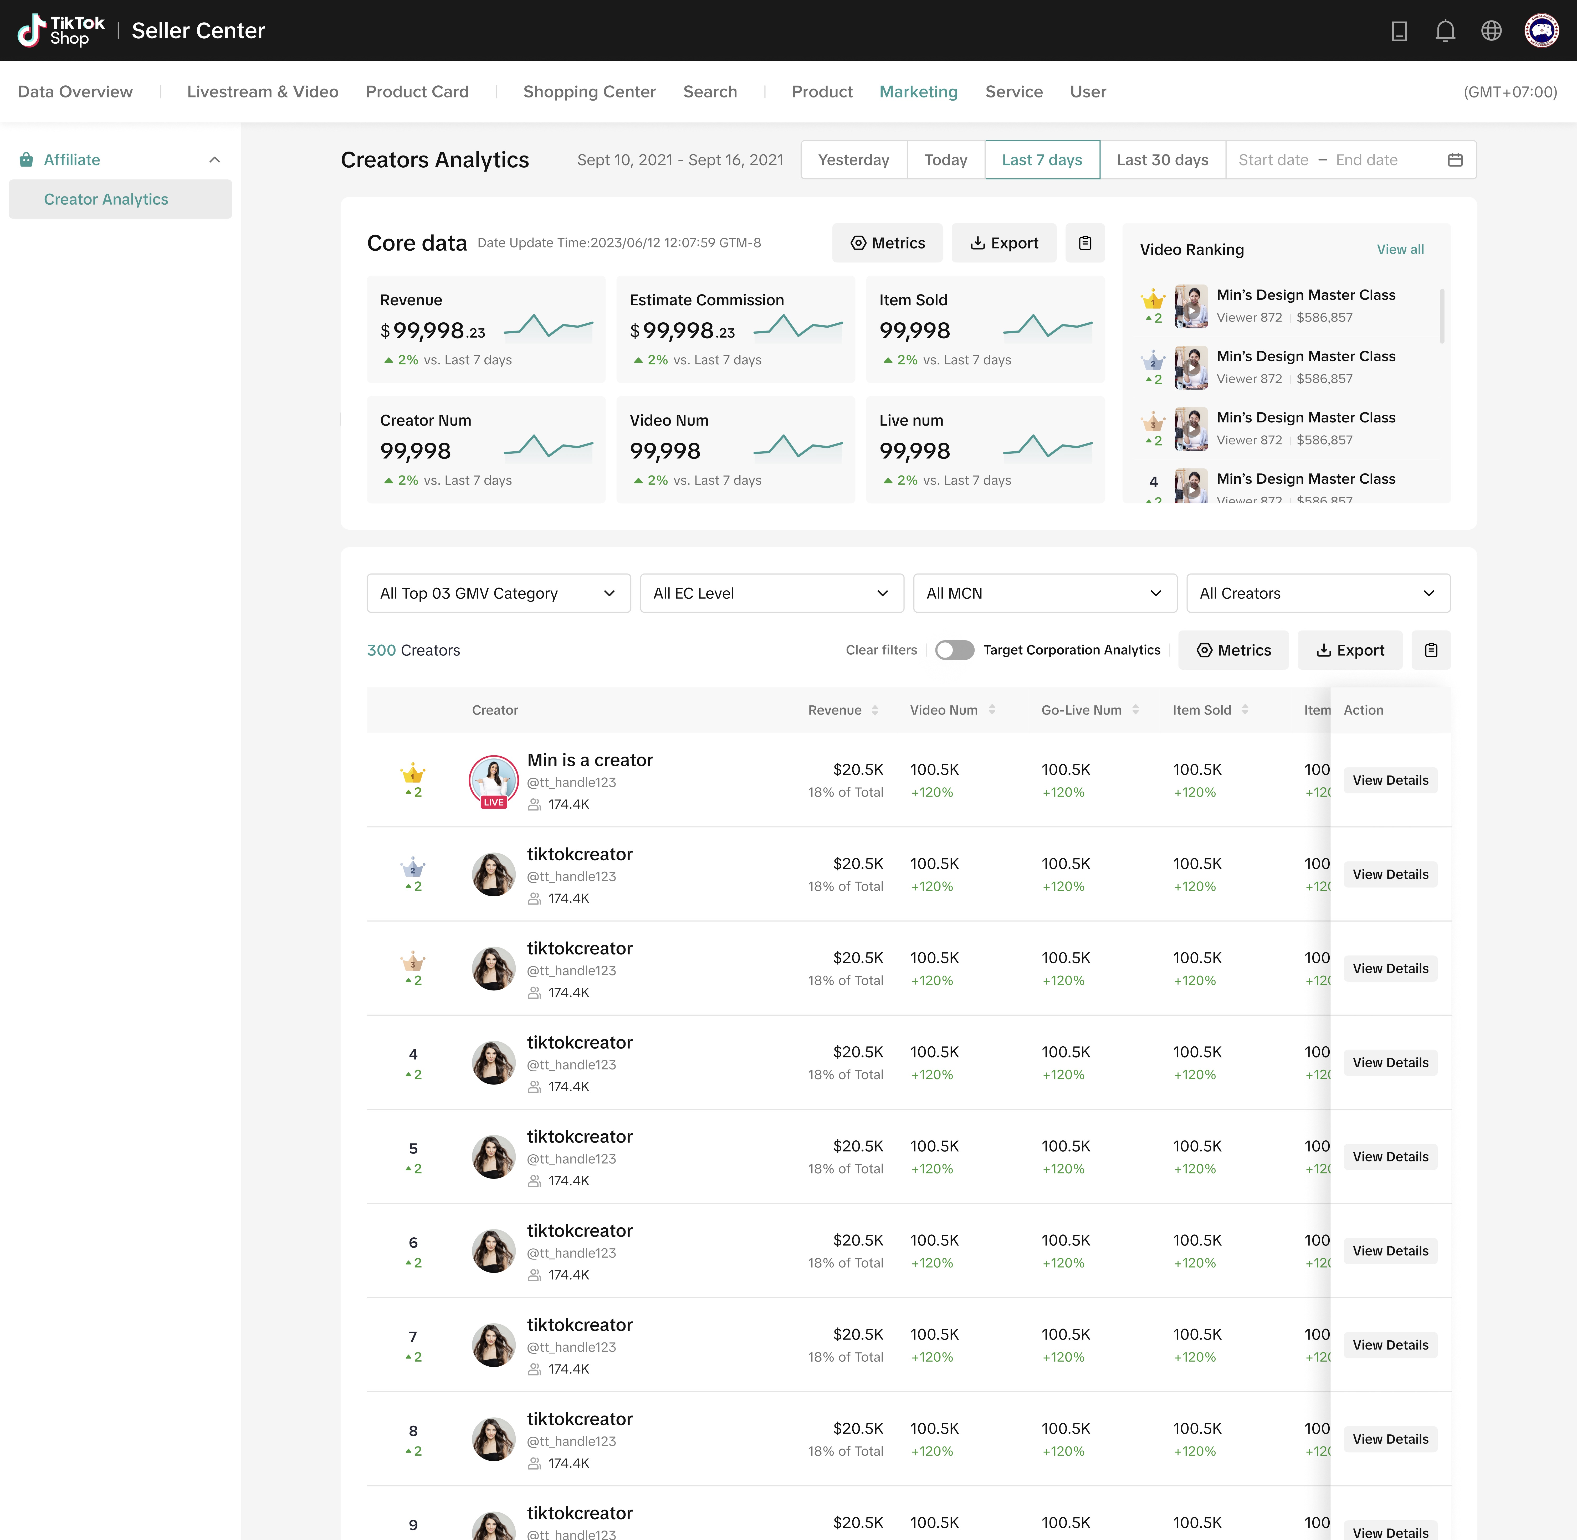Select the Marketing tab
The width and height of the screenshot is (1577, 1540).
(x=918, y=92)
